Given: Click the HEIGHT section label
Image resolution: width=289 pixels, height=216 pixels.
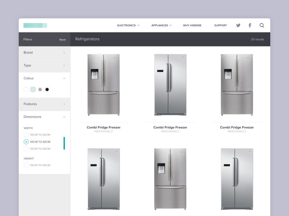Looking at the screenshot, I should point(29,158).
